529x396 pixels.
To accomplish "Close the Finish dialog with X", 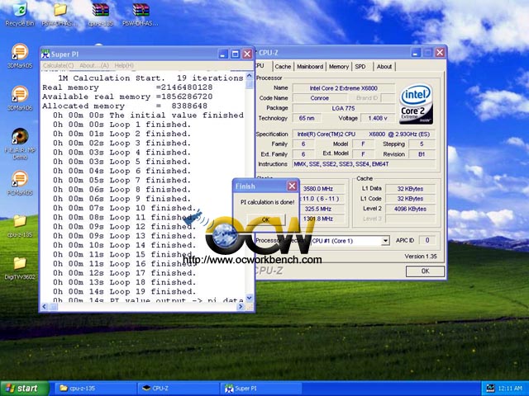I will click(292, 186).
